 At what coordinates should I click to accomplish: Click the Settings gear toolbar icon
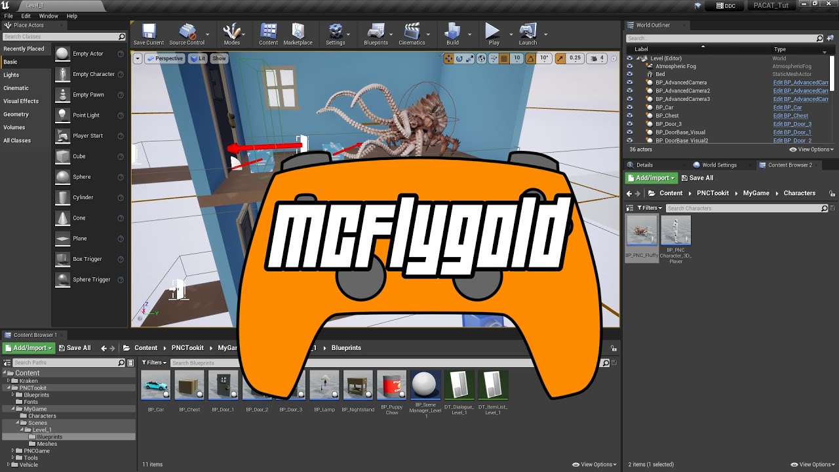(x=335, y=34)
